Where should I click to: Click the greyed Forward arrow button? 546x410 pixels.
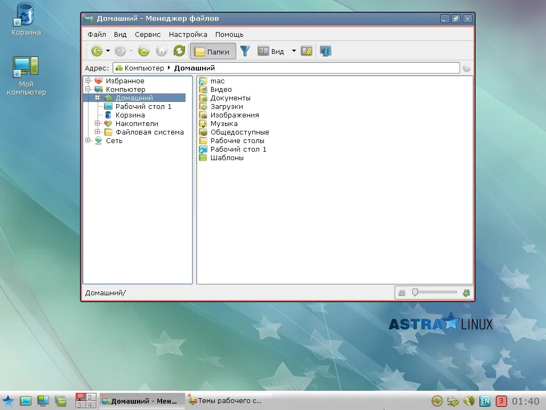tap(121, 51)
